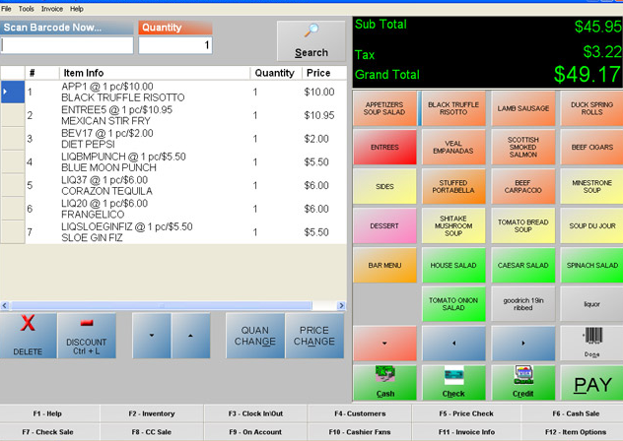Pay with the Check button
Viewport: 623px width, 441px height.
[453, 383]
